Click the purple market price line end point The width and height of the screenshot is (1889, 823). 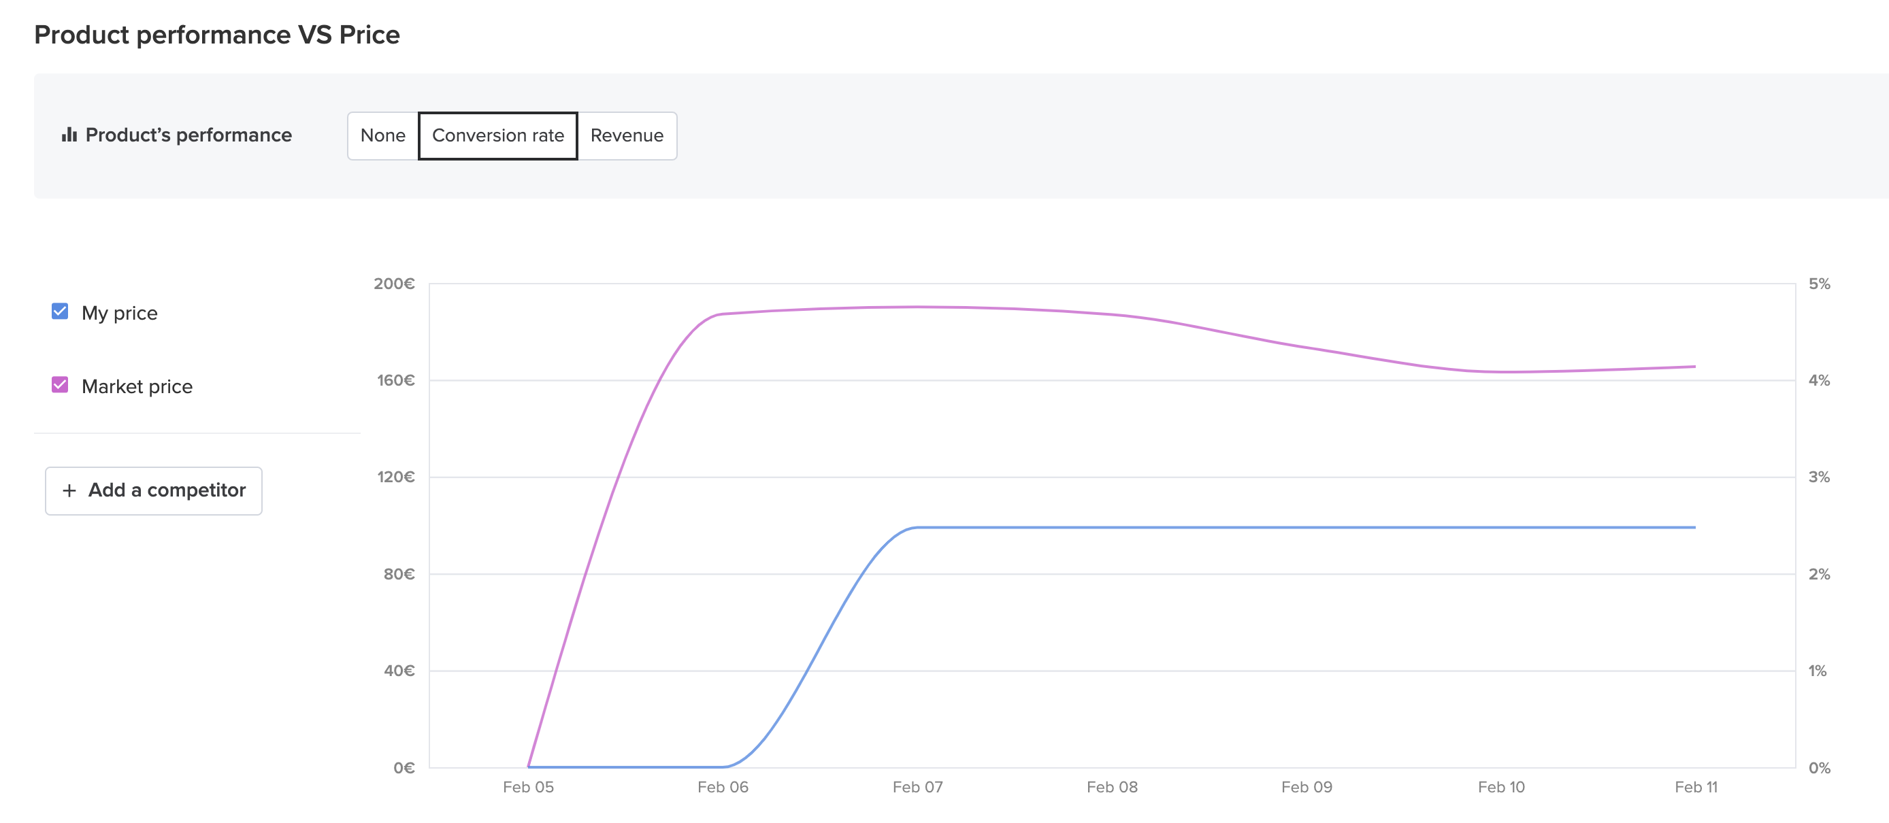pos(1694,367)
